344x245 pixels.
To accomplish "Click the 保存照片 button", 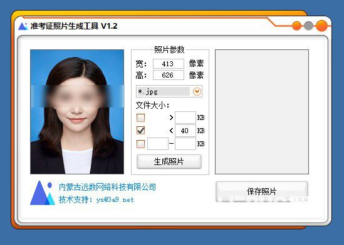I will pos(262,191).
